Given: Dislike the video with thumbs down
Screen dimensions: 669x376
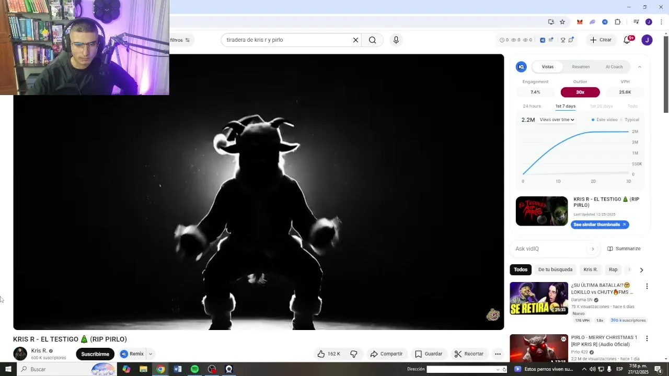Looking at the screenshot, I should [x=354, y=354].
